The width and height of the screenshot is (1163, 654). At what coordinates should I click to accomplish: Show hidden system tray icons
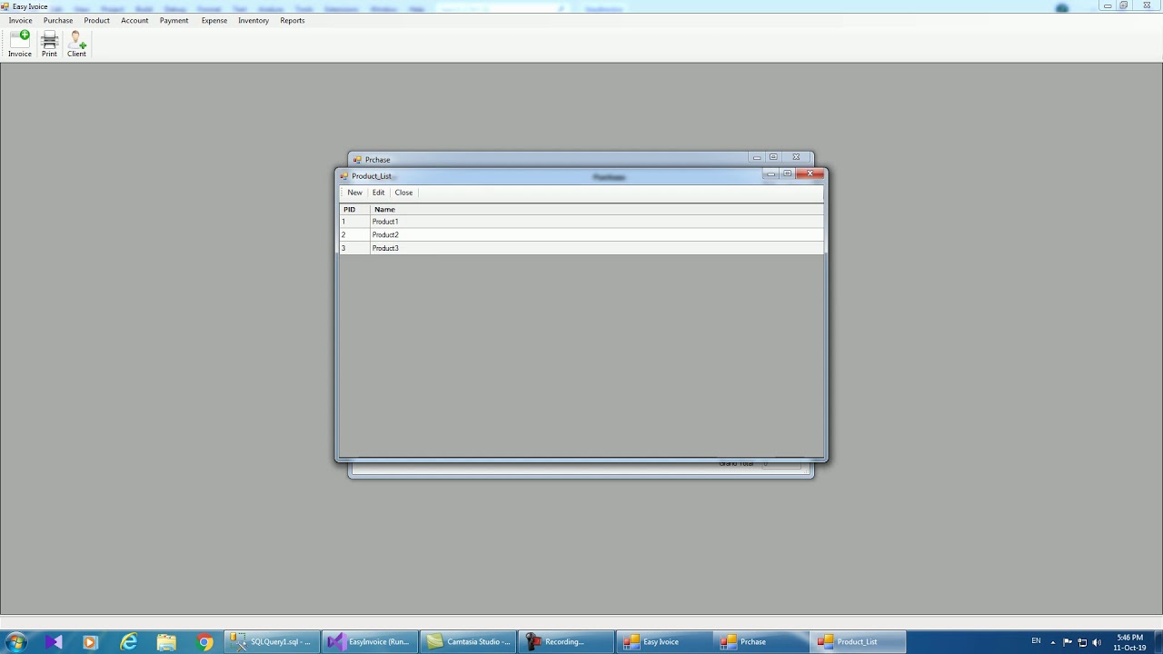tap(1053, 642)
